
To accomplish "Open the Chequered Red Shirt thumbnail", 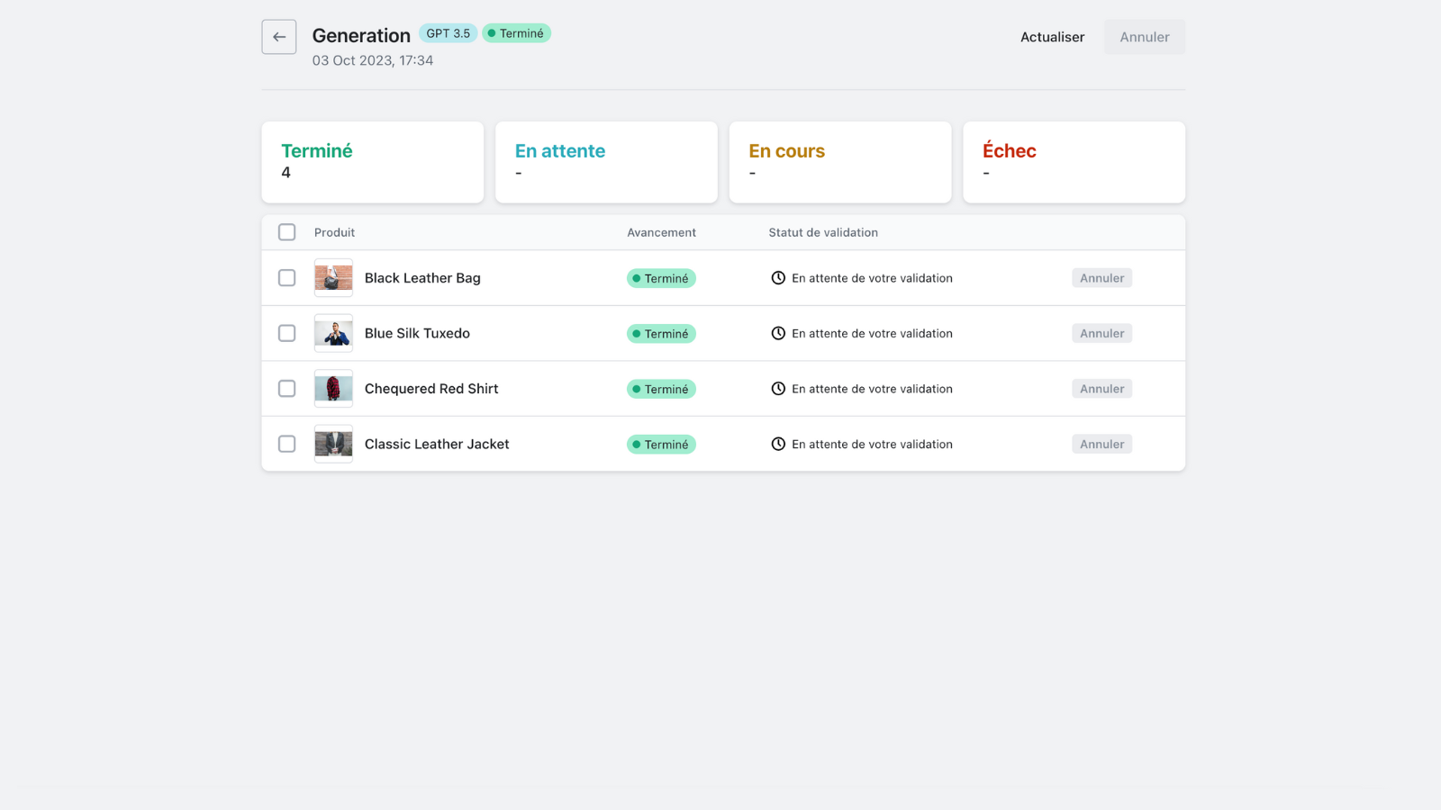I will [x=333, y=389].
